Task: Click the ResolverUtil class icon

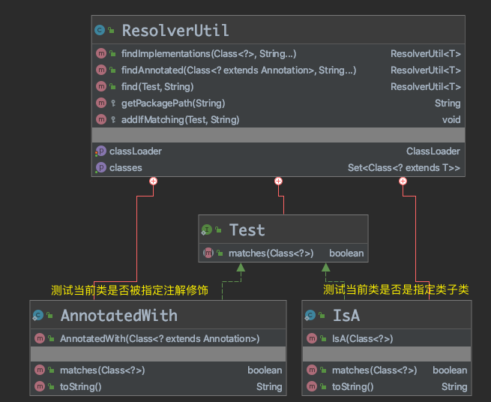Action: [x=100, y=31]
